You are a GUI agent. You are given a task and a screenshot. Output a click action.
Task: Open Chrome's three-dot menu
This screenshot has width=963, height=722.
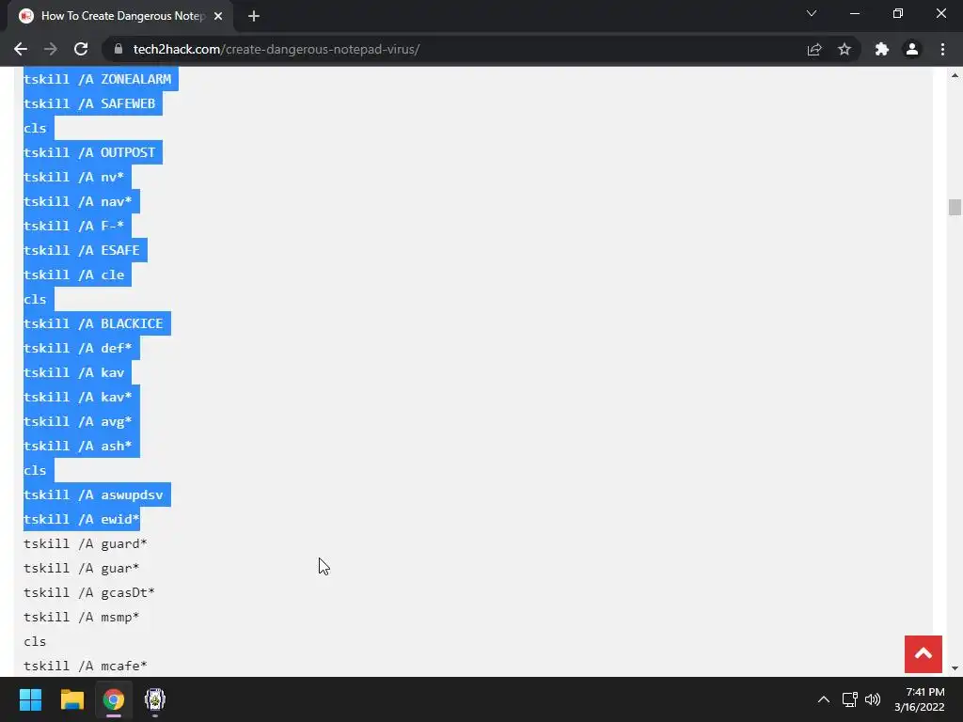[x=942, y=49]
